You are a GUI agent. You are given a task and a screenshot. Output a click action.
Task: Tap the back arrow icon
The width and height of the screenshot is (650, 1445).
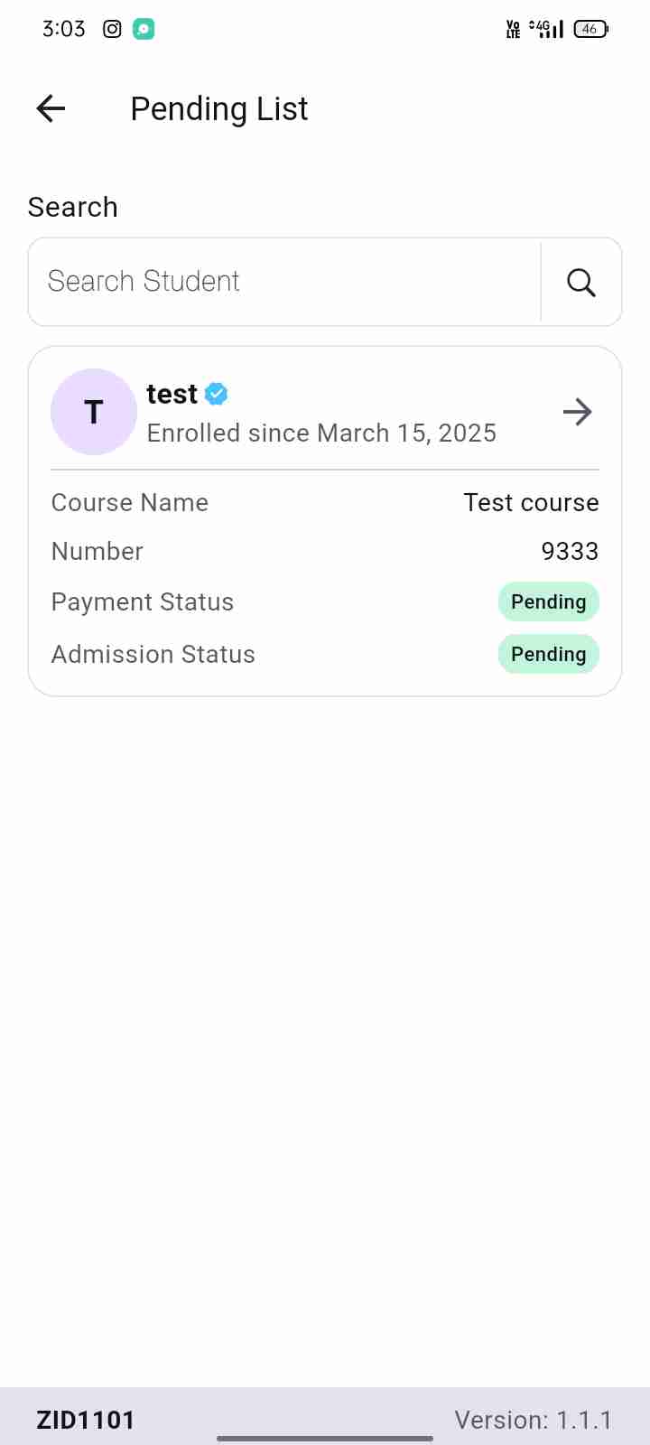click(x=51, y=109)
